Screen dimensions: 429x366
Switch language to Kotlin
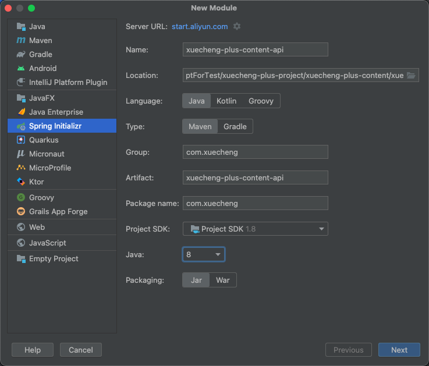tap(226, 101)
